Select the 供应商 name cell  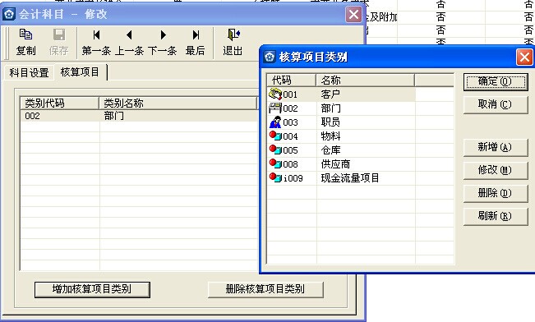tap(336, 164)
